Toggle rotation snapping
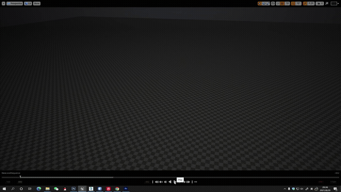Screen dimensions: 341x192 293,4
